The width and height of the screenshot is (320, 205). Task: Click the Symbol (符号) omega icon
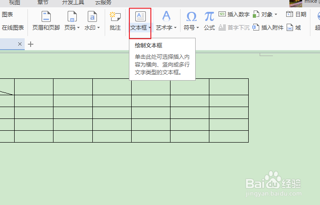(x=192, y=16)
